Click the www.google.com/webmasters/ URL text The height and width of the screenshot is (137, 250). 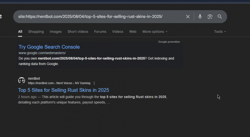point(42,53)
